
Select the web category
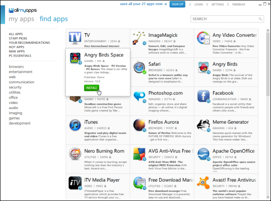12,77
